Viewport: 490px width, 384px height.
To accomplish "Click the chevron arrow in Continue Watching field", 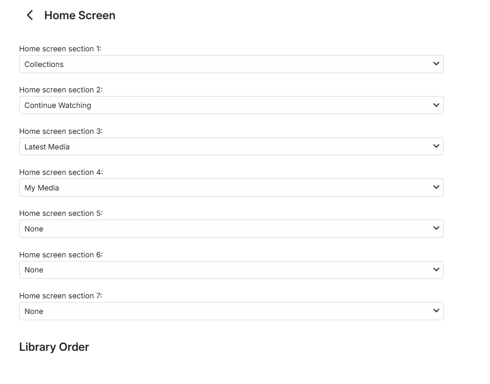I will point(436,105).
